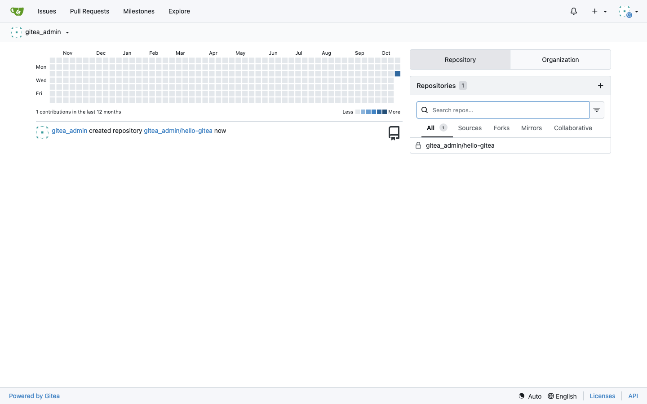Click the dark contribution square in October
Screen dimensions: 647x404
point(398,74)
